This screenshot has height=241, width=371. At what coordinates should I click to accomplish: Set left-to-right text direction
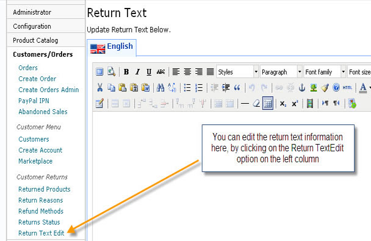coord(325,103)
